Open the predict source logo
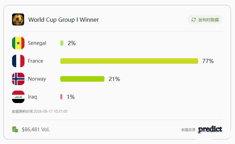The width and height of the screenshot is (235, 144). [x=210, y=130]
